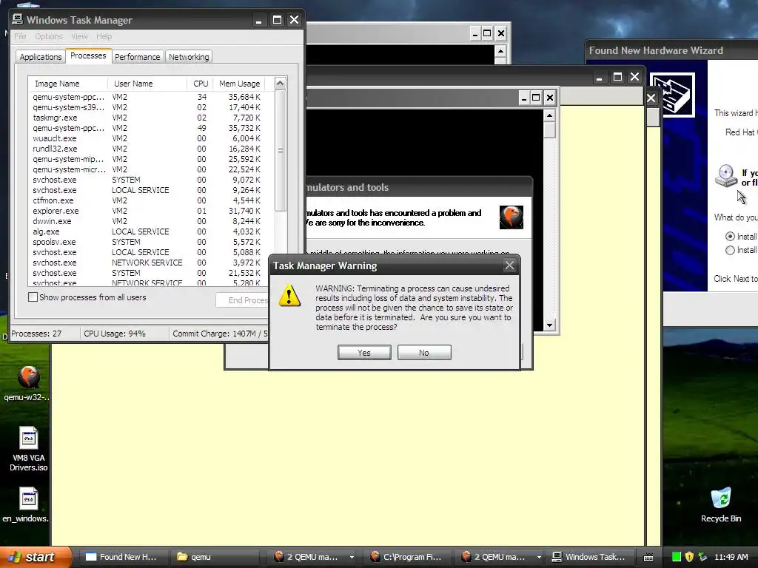Viewport: 758px width, 568px height.
Task: Click QEMU console scroll-up arrow
Action: (549, 115)
